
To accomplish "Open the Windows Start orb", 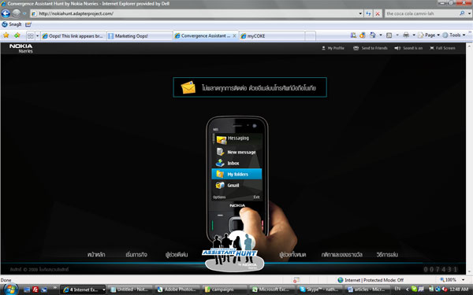I will pos(10,289).
